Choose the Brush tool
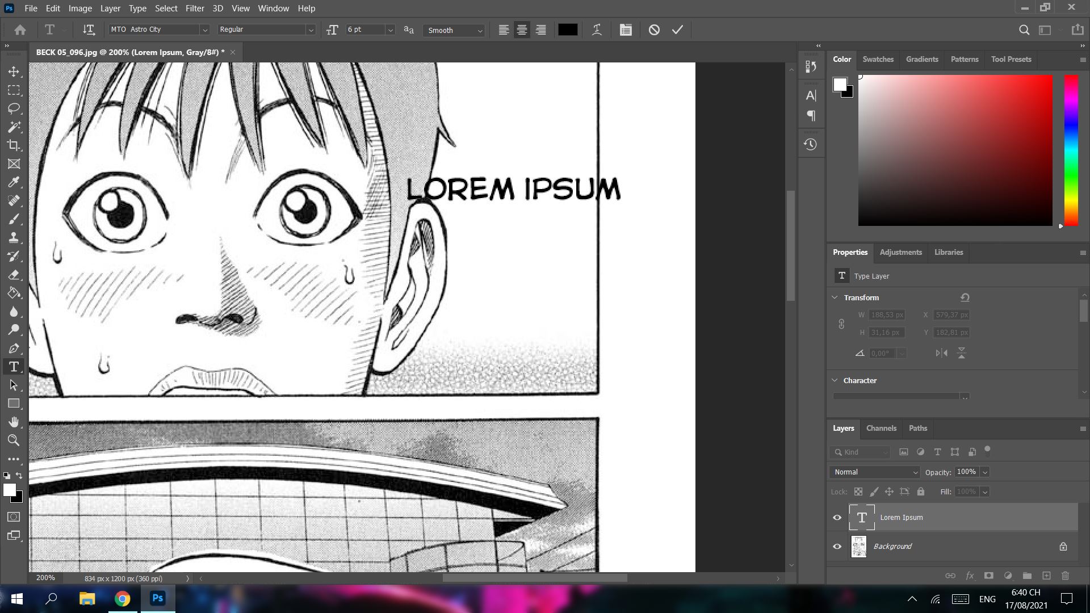This screenshot has height=613, width=1090. coord(14,219)
